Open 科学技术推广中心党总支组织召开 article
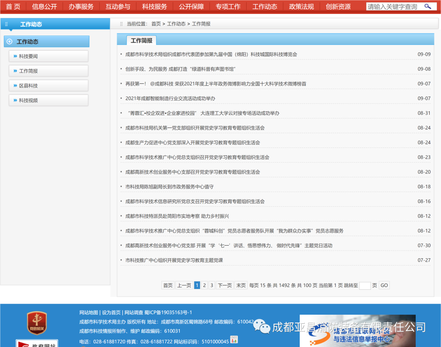 [197, 157]
